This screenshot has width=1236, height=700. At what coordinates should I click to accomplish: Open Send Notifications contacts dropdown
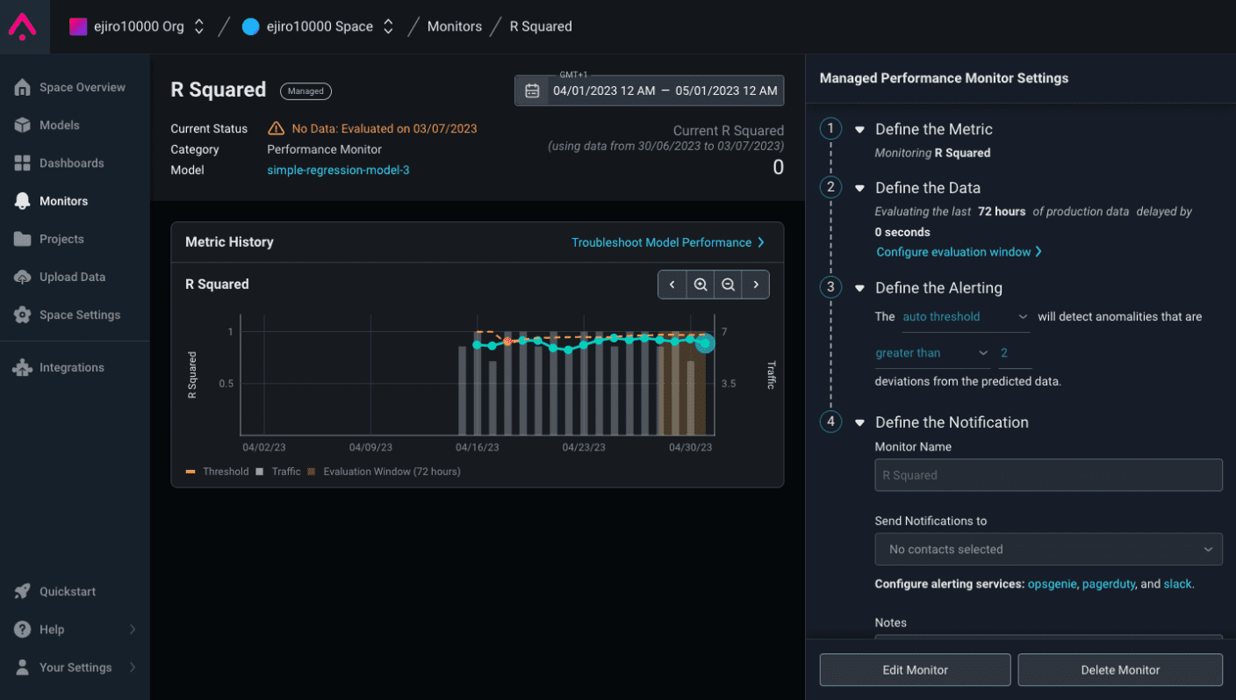[x=1048, y=549]
